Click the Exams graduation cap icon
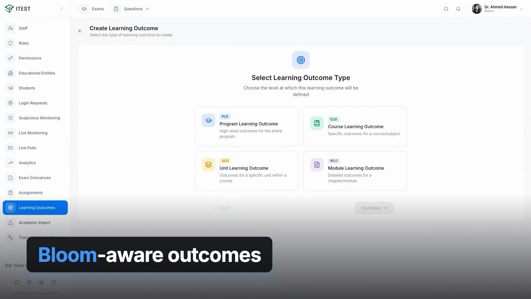The height and width of the screenshot is (299, 531). pyautogui.click(x=84, y=9)
